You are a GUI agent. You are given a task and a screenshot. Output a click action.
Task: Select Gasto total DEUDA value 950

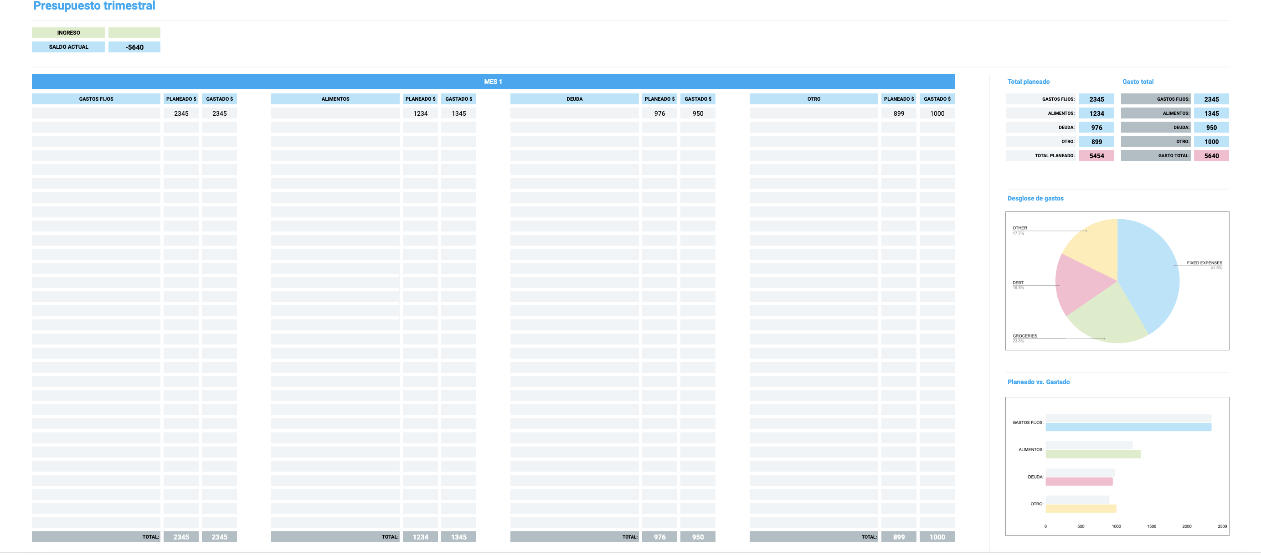pyautogui.click(x=1211, y=127)
